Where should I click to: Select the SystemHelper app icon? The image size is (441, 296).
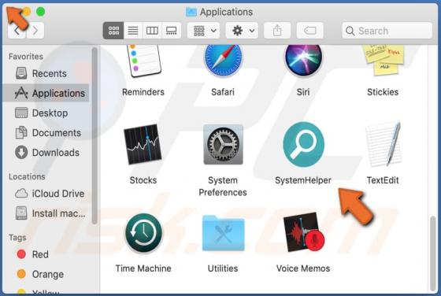tap(303, 144)
